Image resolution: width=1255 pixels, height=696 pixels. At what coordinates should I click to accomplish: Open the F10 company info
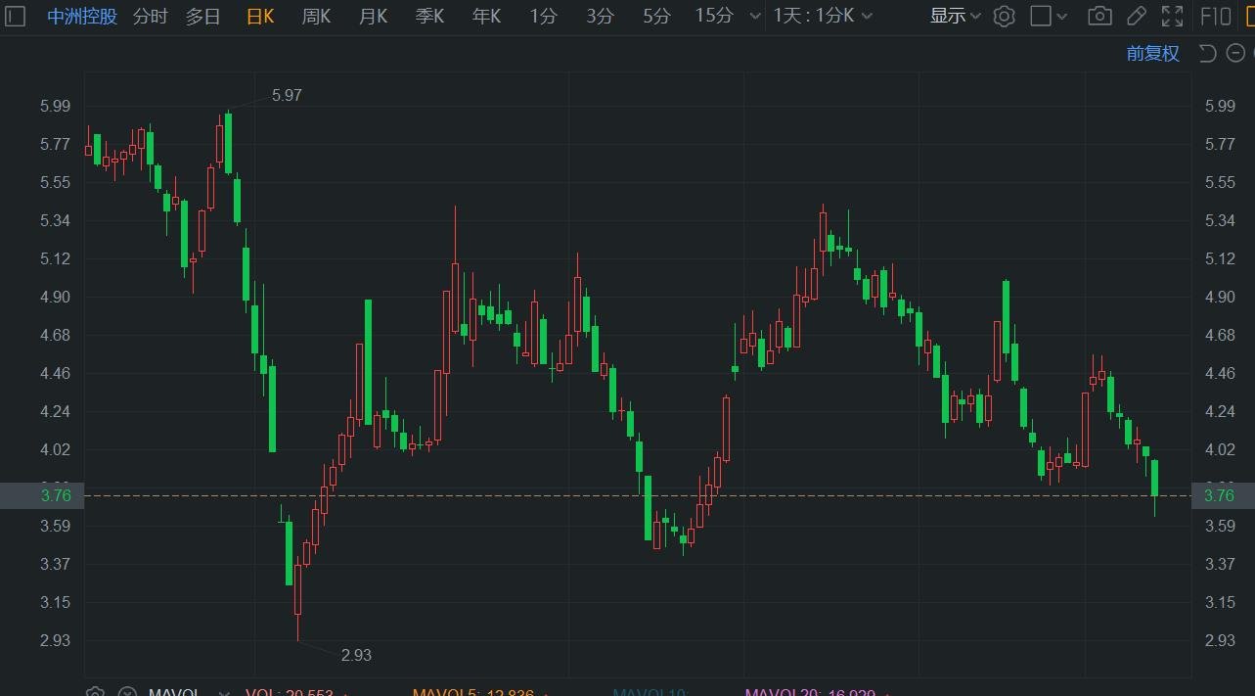point(1216,16)
